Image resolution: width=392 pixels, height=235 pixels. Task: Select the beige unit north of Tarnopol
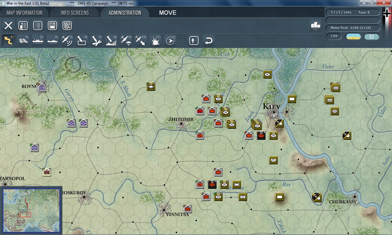[x=47, y=172]
